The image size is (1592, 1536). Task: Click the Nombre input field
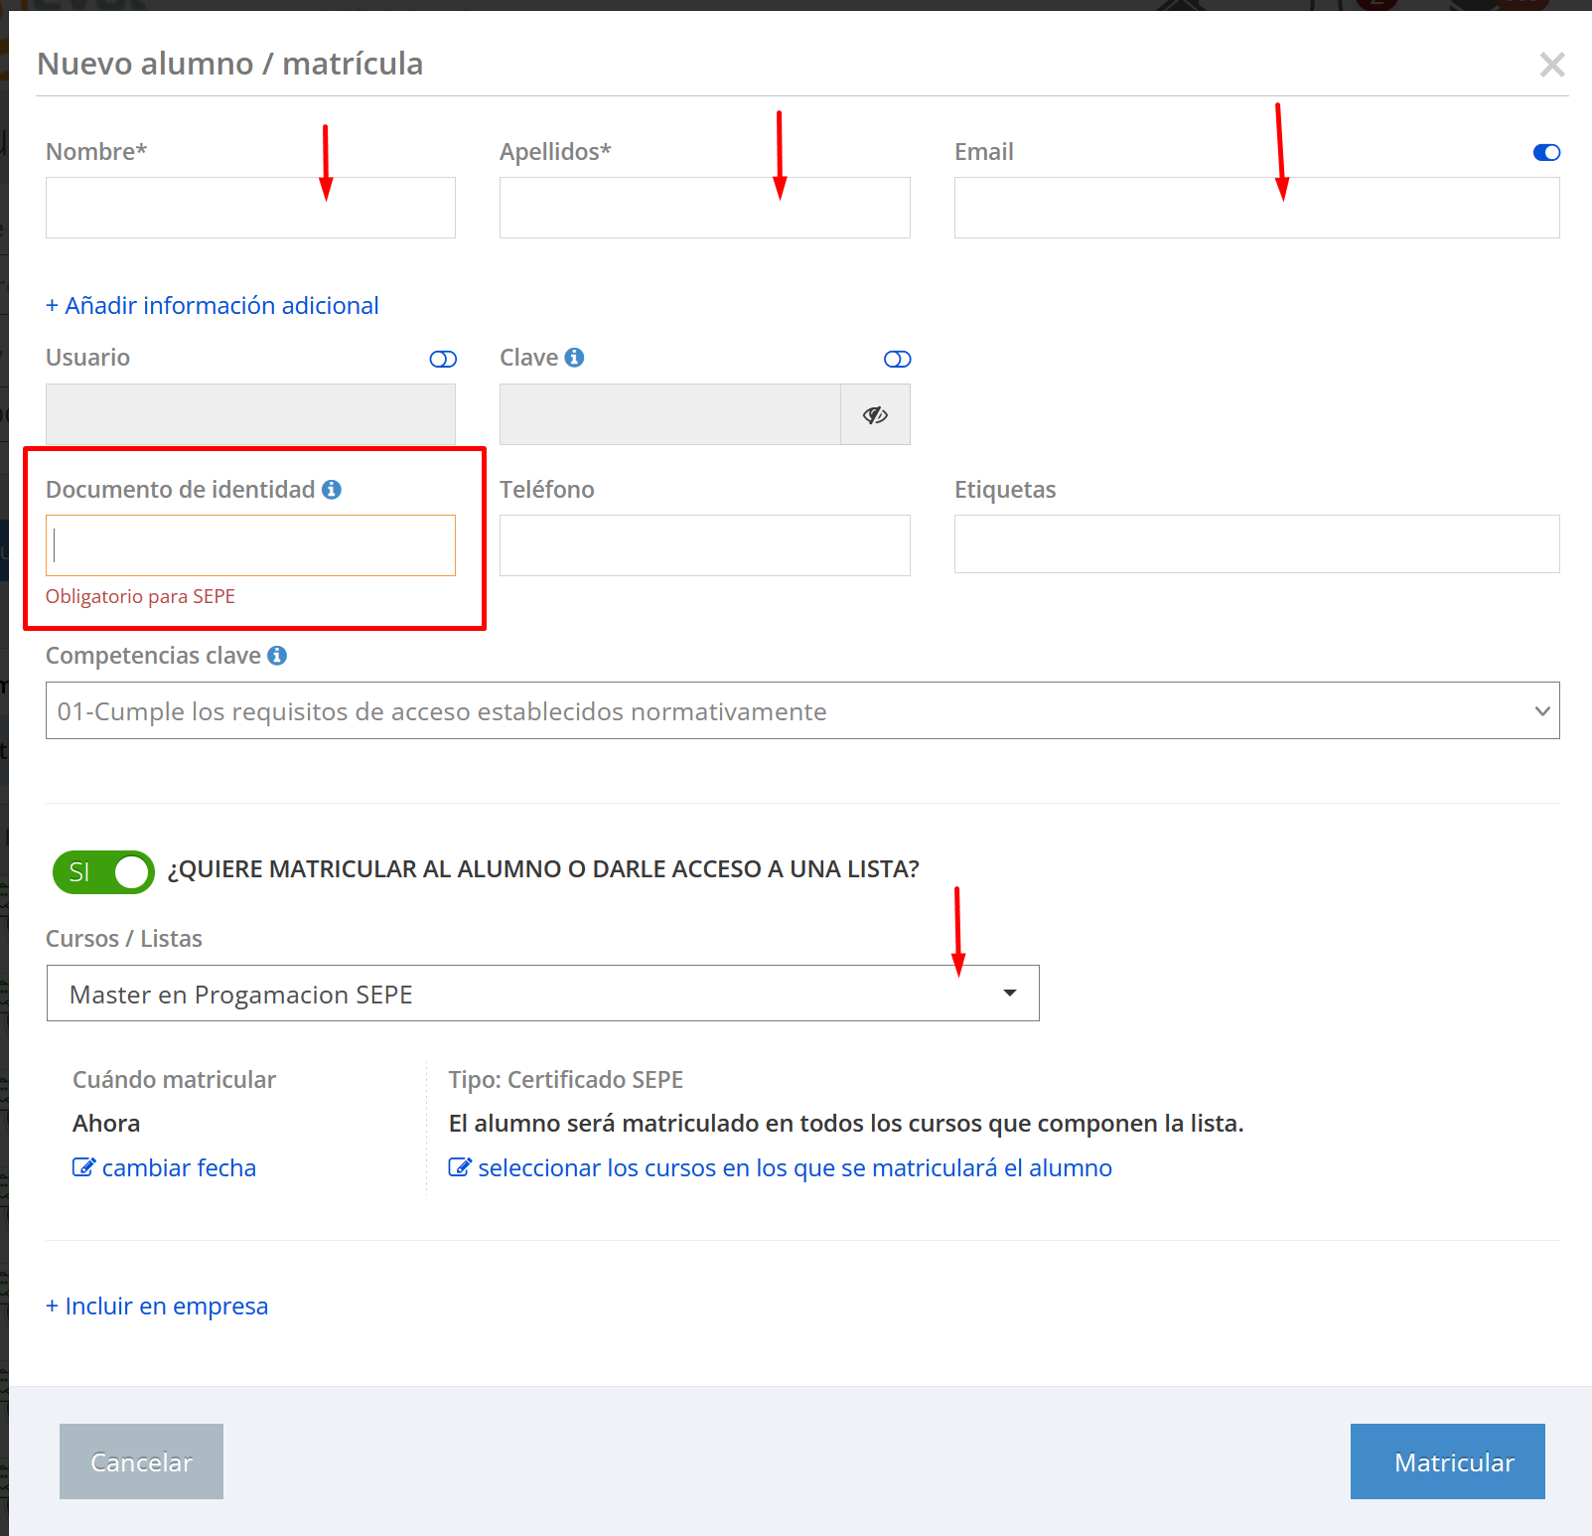(250, 208)
